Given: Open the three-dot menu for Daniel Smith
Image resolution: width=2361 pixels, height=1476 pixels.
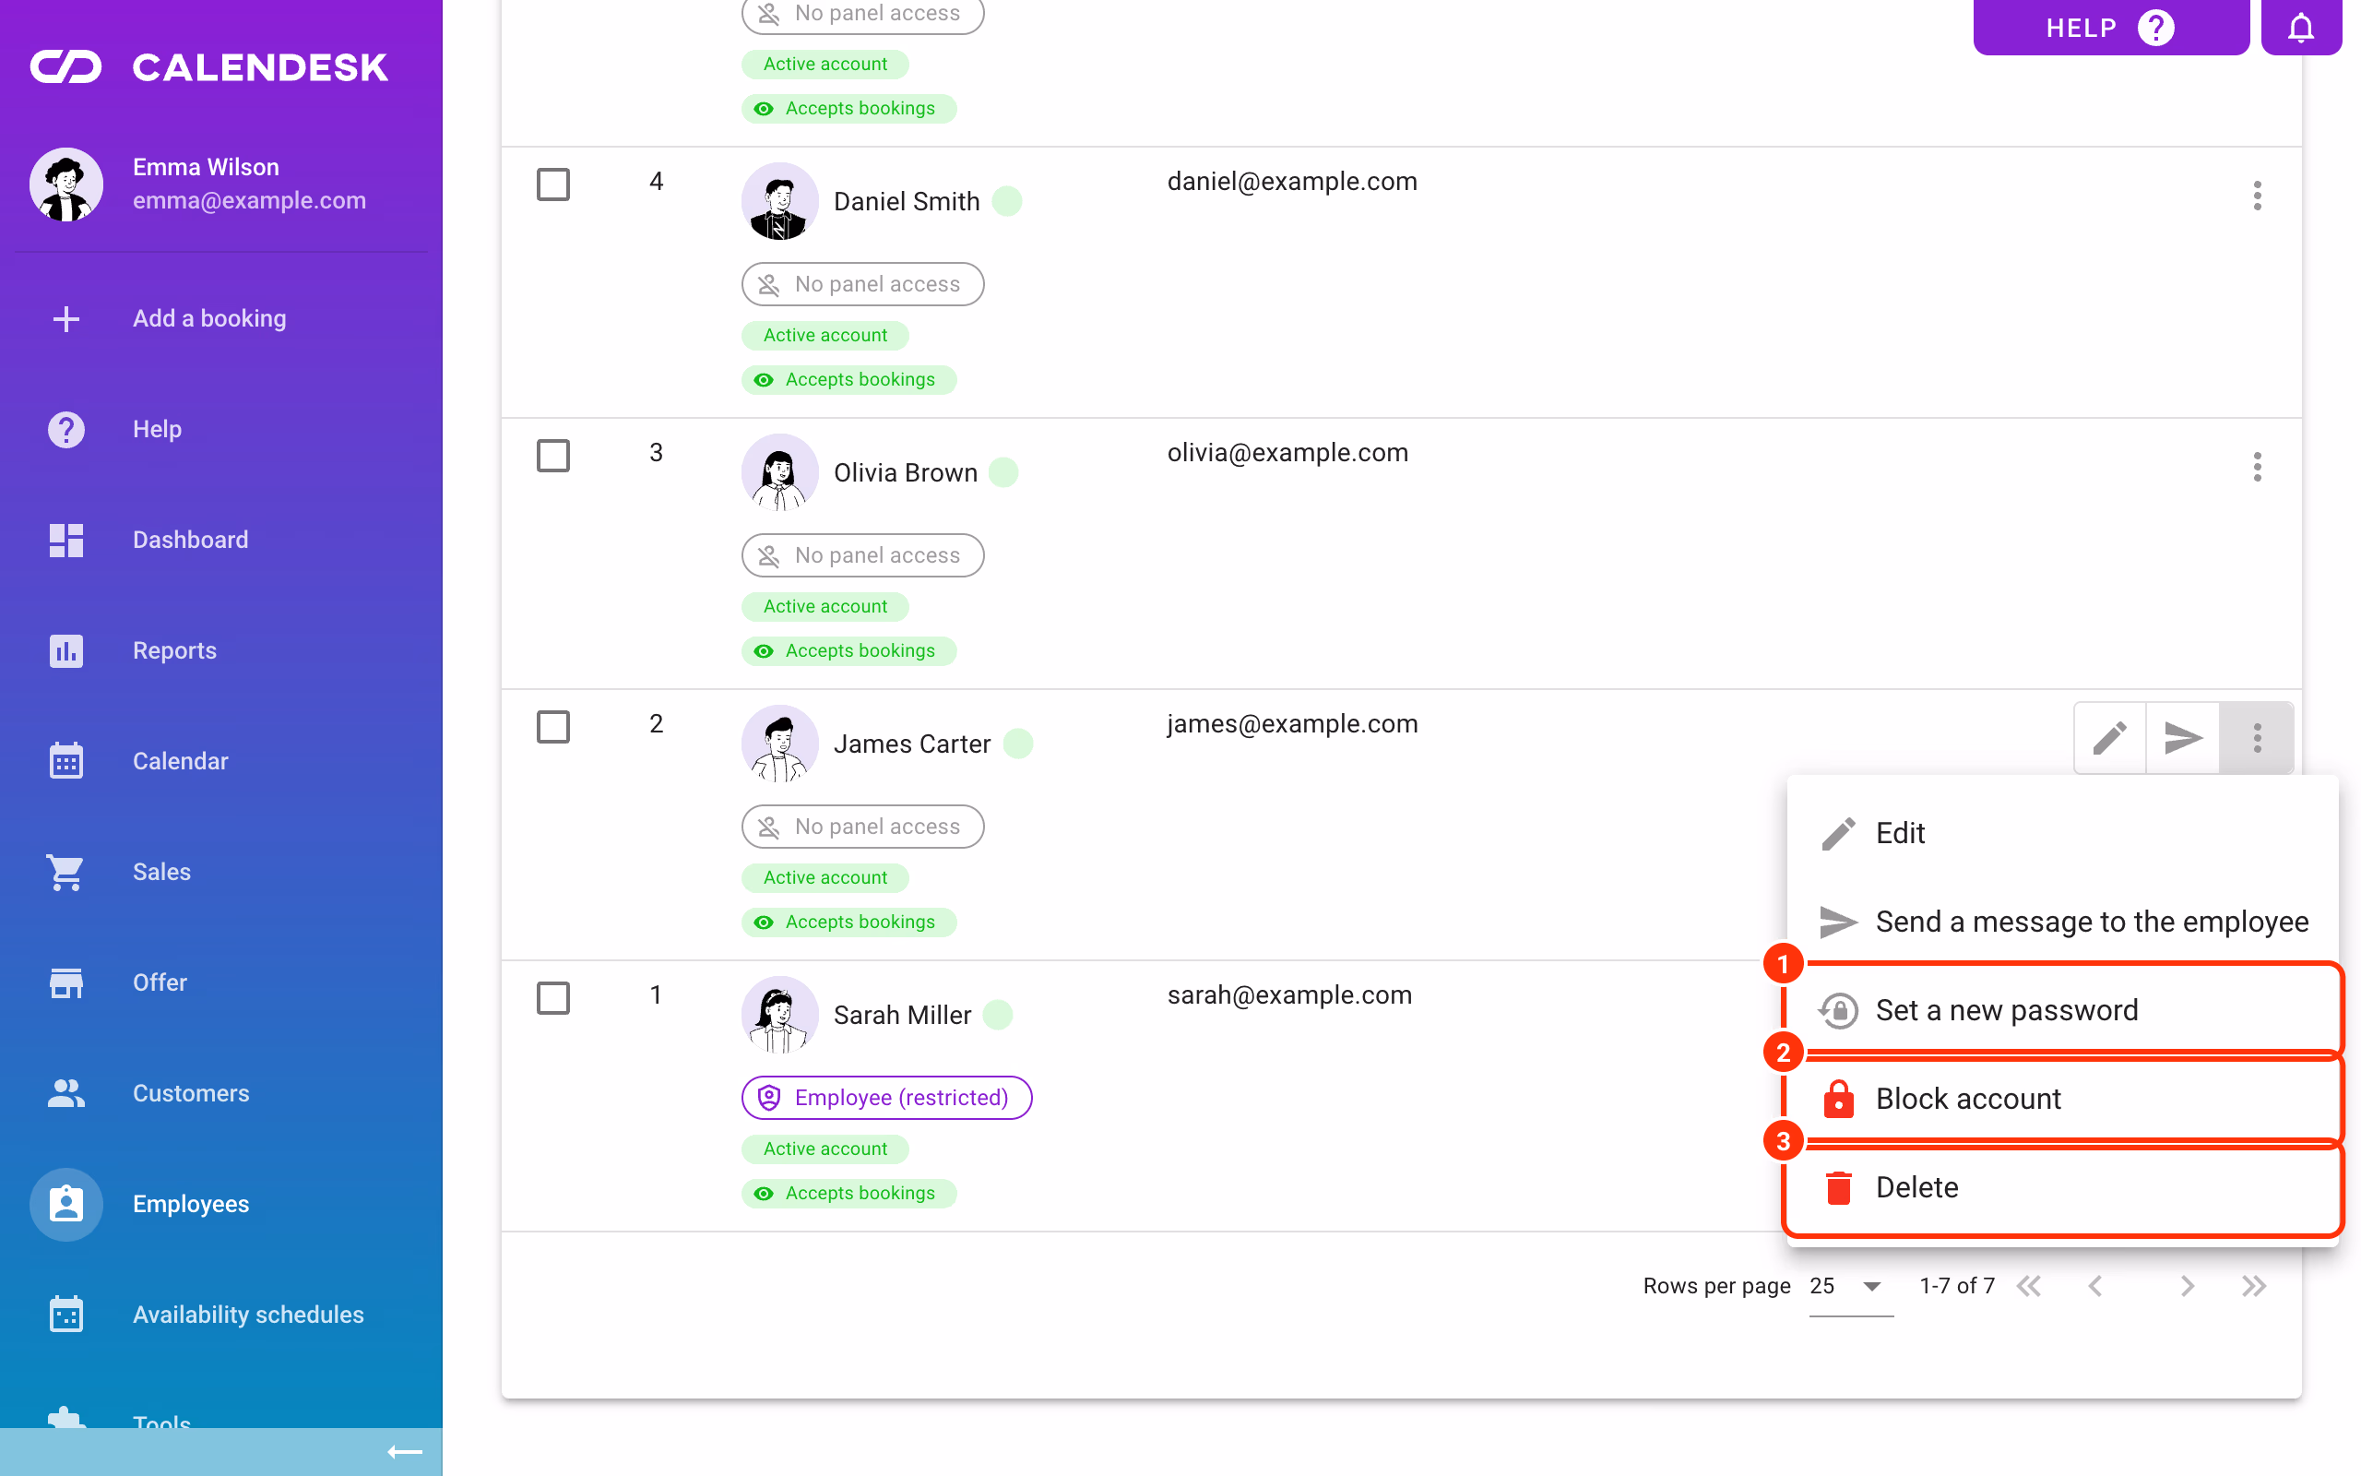Looking at the screenshot, I should pos(2257,196).
